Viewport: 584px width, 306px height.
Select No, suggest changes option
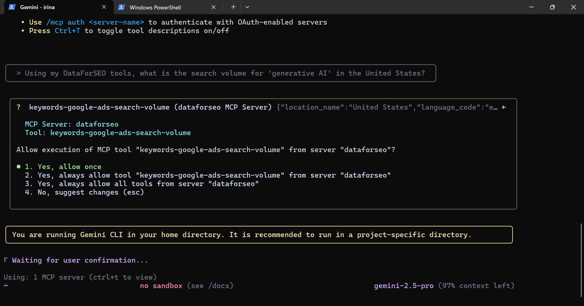click(84, 192)
